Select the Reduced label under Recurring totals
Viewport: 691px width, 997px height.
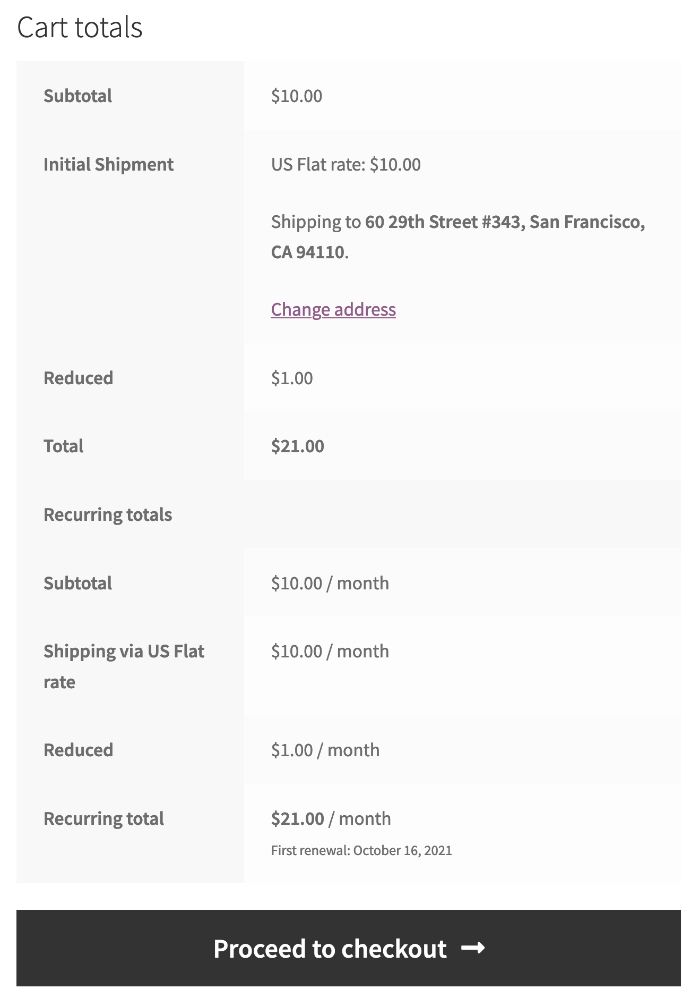click(x=78, y=750)
